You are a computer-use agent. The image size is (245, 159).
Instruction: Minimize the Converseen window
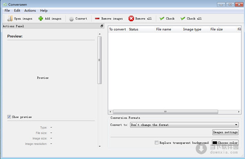click(x=221, y=4)
